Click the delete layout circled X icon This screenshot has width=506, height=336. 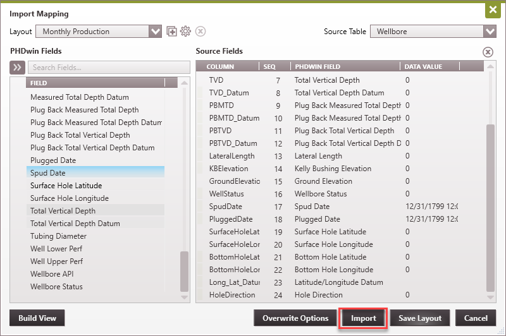[201, 31]
